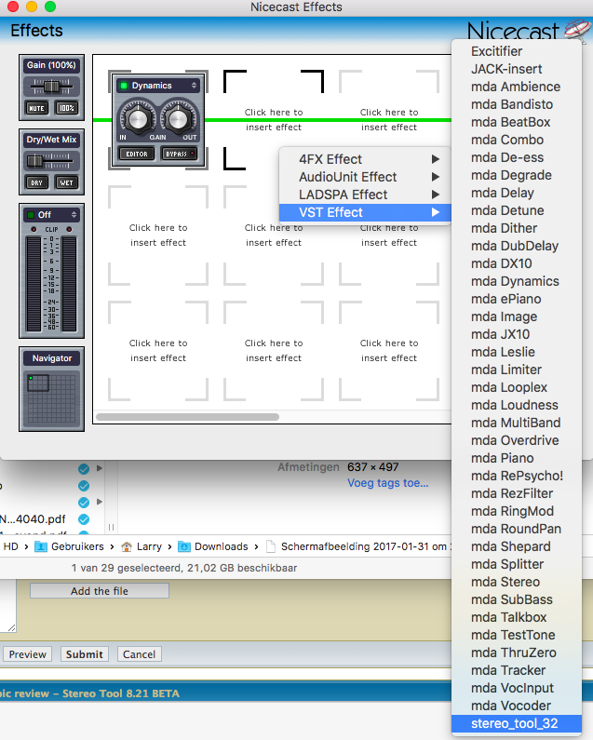Click the Preview button on the web form

point(27,654)
